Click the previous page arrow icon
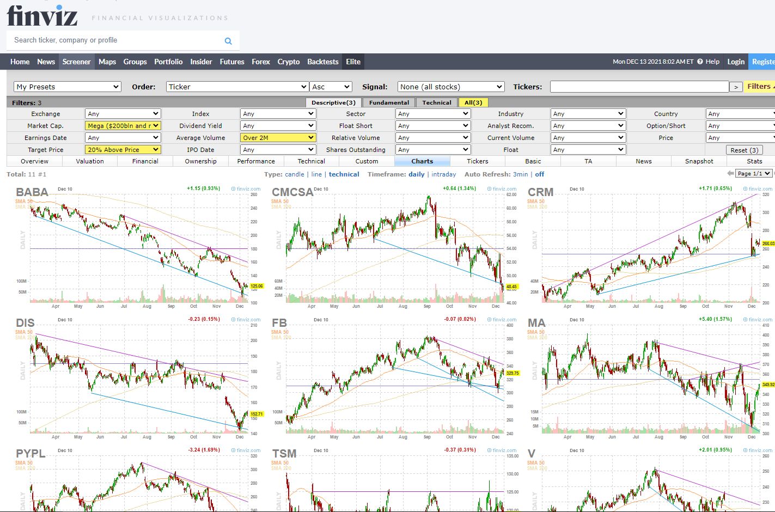The height and width of the screenshot is (512, 775). (730, 173)
